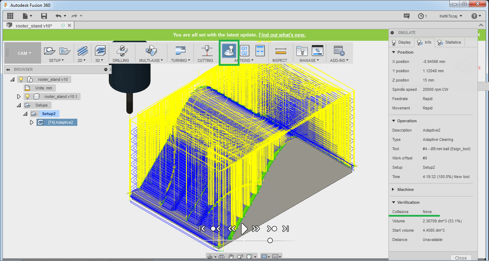This screenshot has width=489, height=261.
Task: Switch to the Display tab
Action: tap(401, 42)
